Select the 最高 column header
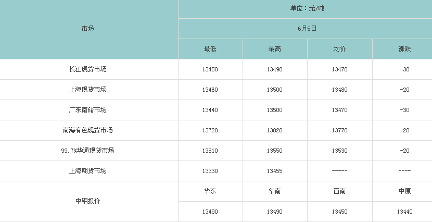 click(x=275, y=49)
